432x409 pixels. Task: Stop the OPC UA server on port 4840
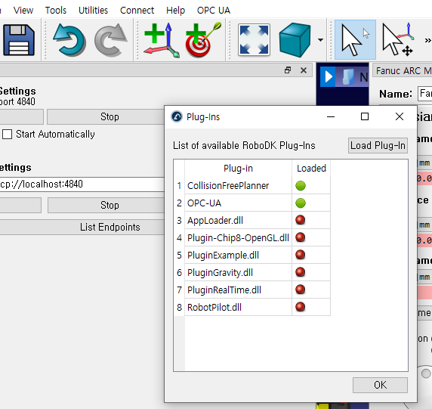[106, 117]
